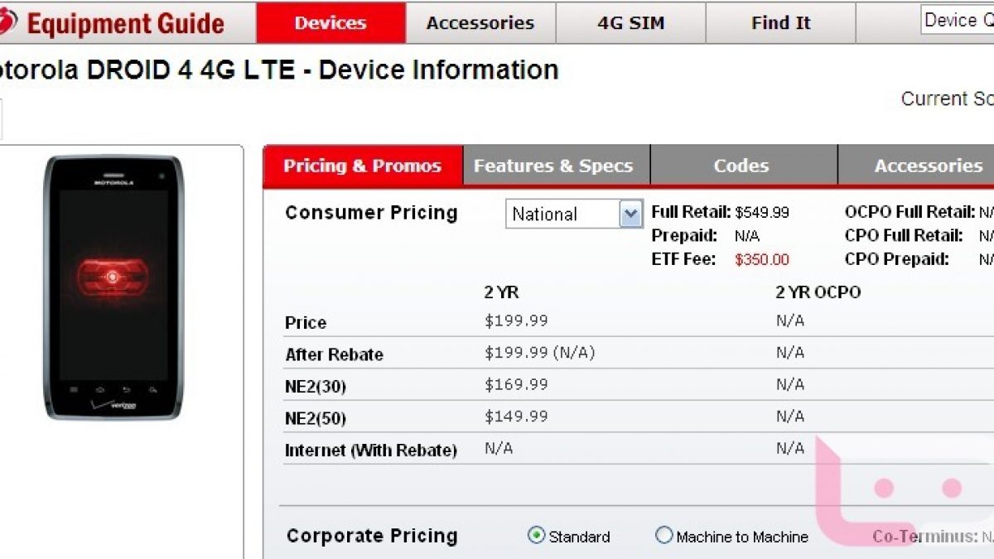The image size is (994, 559).
Task: Switch to the Codes tab
Action: tap(741, 166)
